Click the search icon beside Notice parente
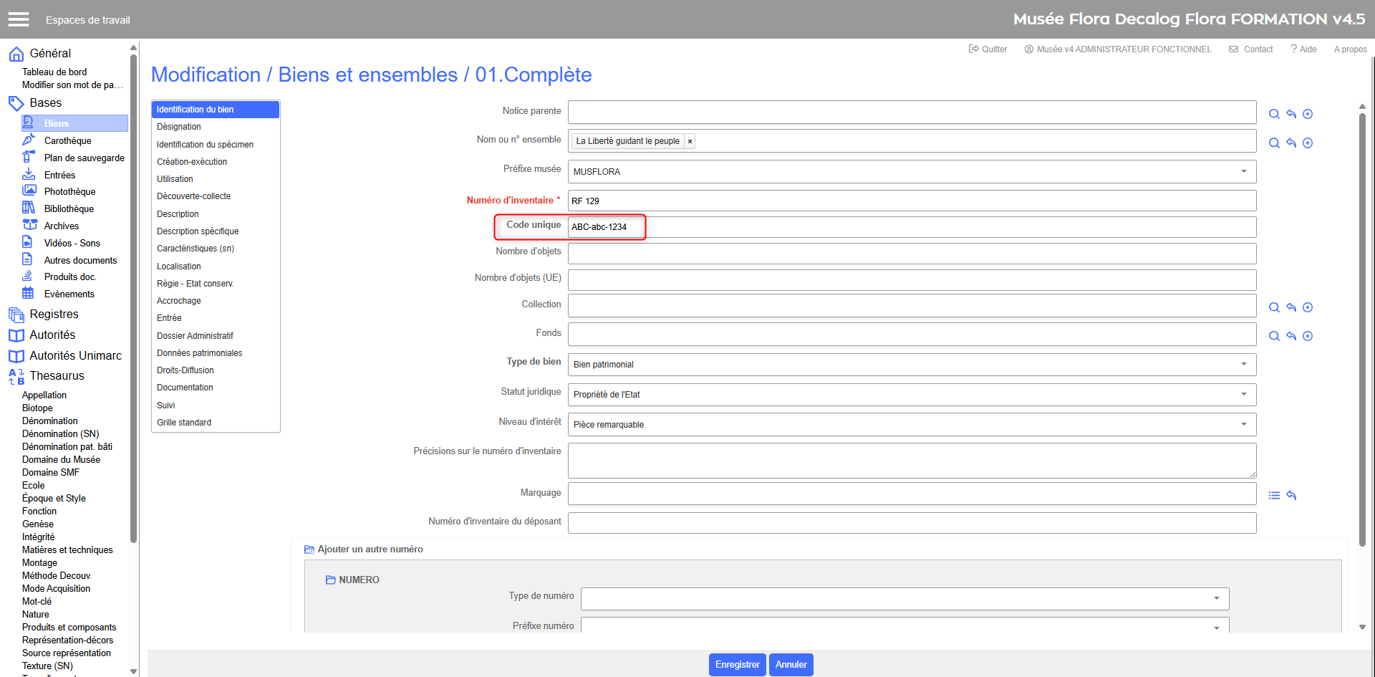The image size is (1375, 677). click(x=1274, y=114)
